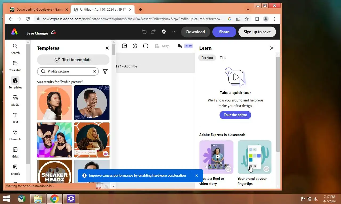Toggle the browser side panel
Image resolution: width=341 pixels, height=204 pixels.
[257, 19]
